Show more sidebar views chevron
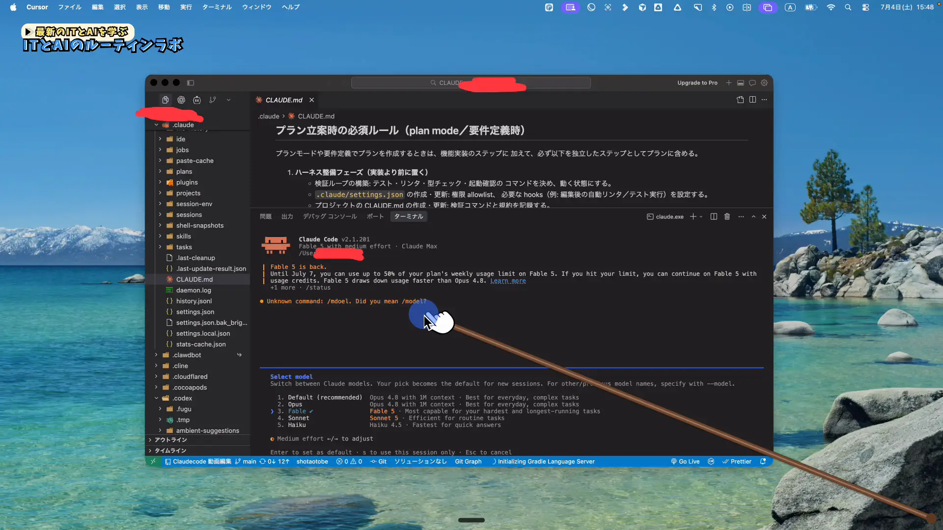 [x=228, y=100]
